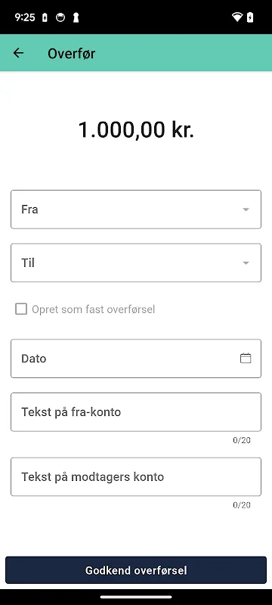
Task: Tap the Opret som fast overførsel label
Action: pos(93,309)
